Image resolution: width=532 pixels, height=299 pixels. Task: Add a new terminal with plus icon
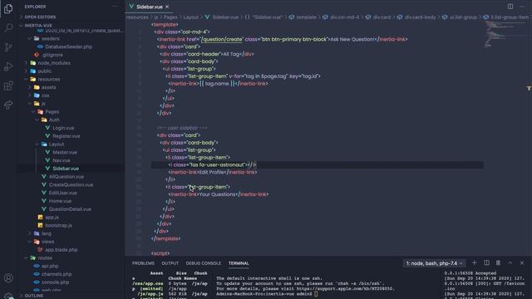click(x=475, y=262)
